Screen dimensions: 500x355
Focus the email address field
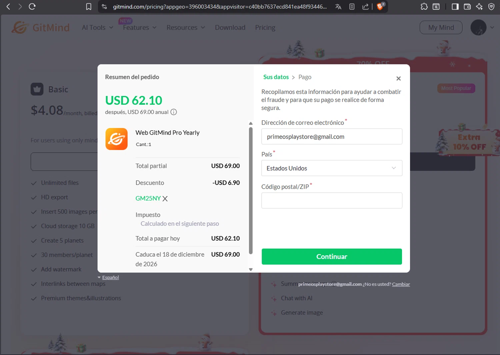pos(332,136)
